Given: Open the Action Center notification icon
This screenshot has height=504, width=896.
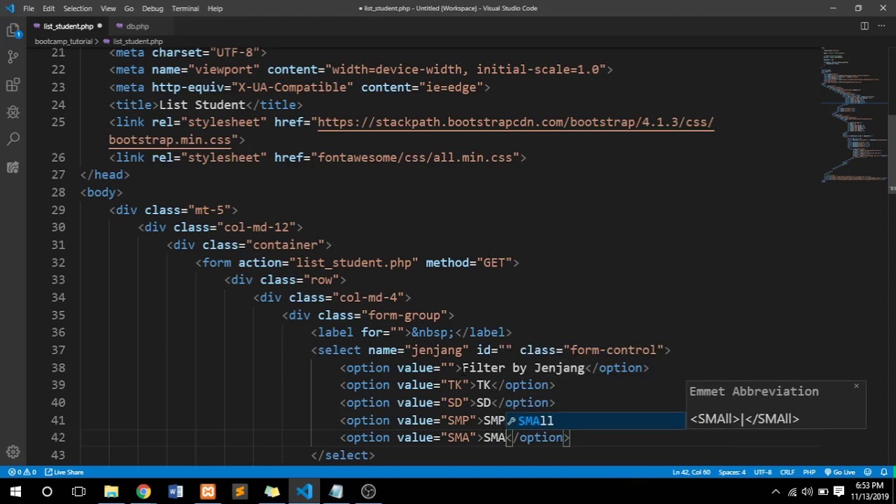Looking at the screenshot, I should click(x=839, y=491).
